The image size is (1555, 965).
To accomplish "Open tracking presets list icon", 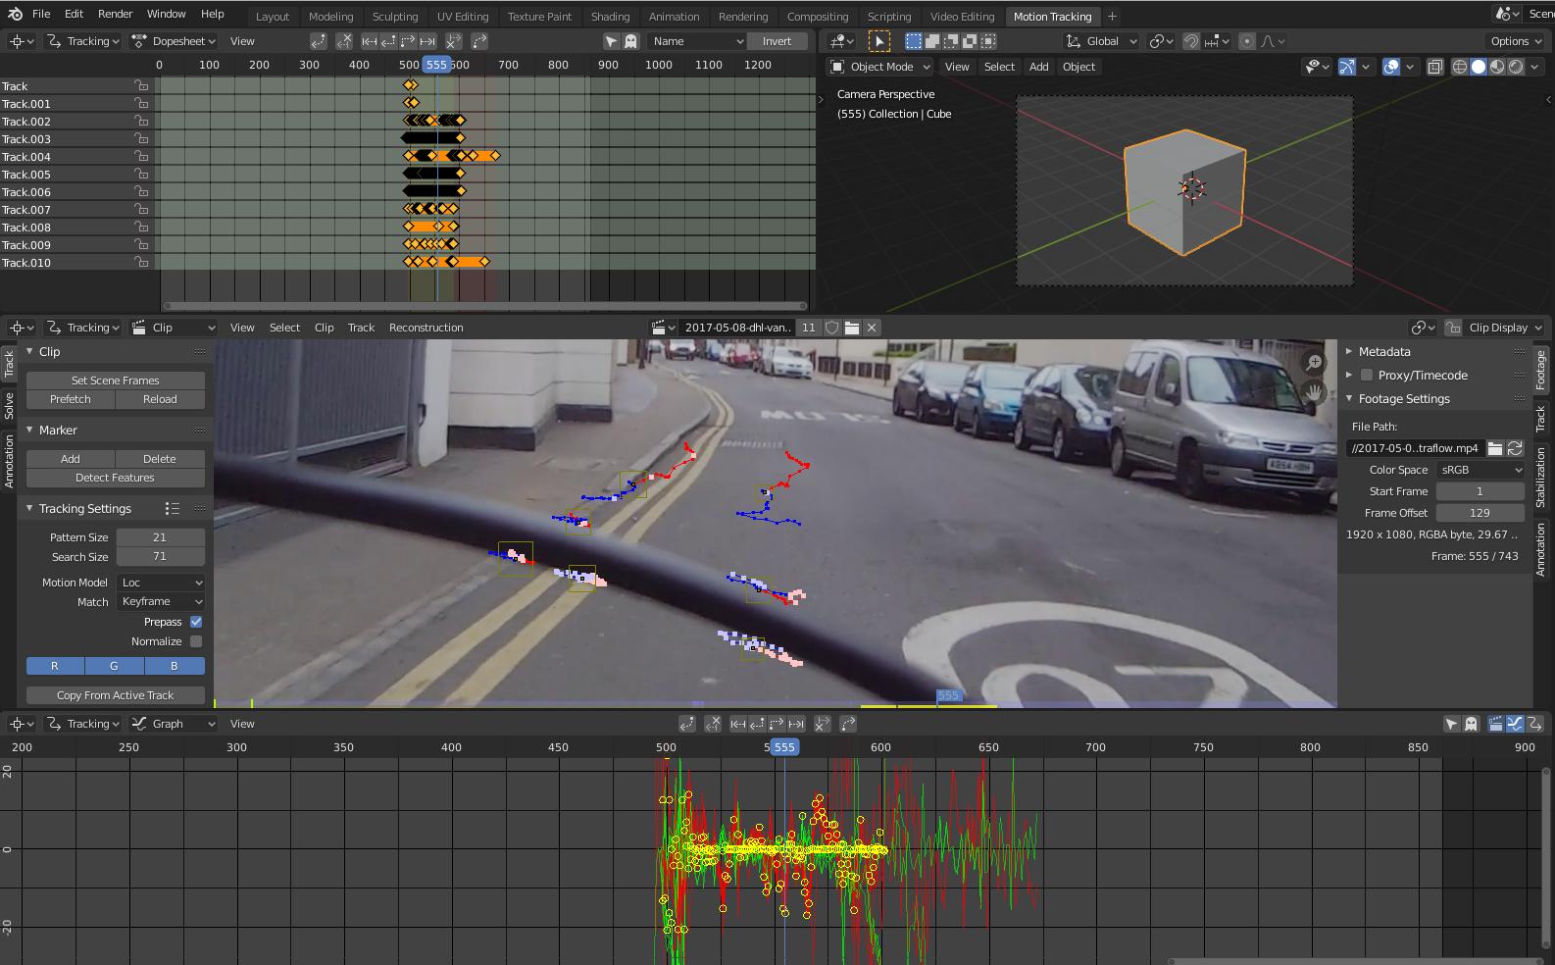I will pyautogui.click(x=172, y=508).
